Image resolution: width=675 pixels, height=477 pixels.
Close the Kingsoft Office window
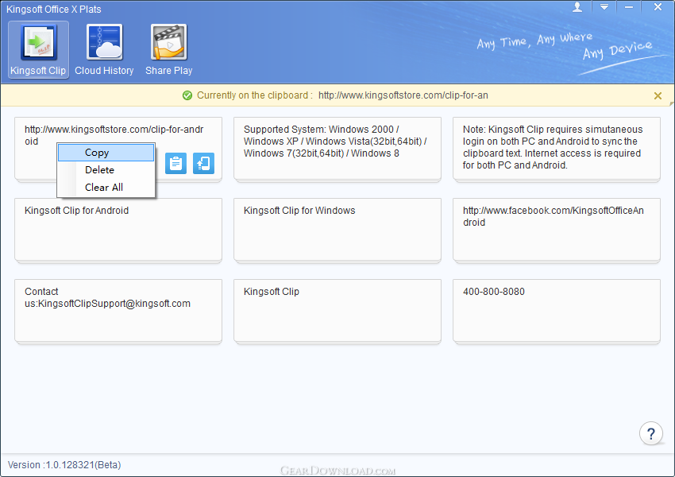point(658,7)
